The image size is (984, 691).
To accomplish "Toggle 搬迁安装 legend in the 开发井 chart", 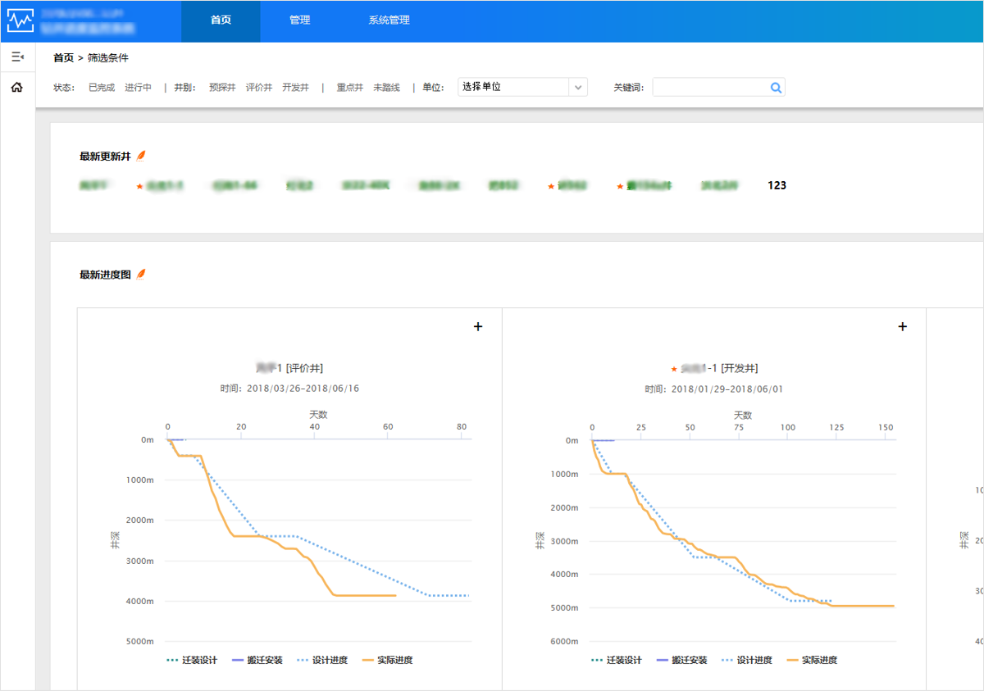I will point(681,660).
